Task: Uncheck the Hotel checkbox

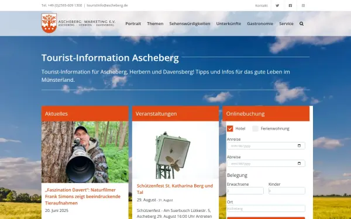Action: [x=230, y=128]
